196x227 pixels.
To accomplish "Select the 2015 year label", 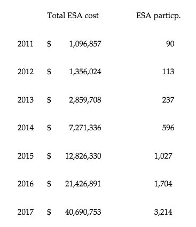I will [26, 156].
